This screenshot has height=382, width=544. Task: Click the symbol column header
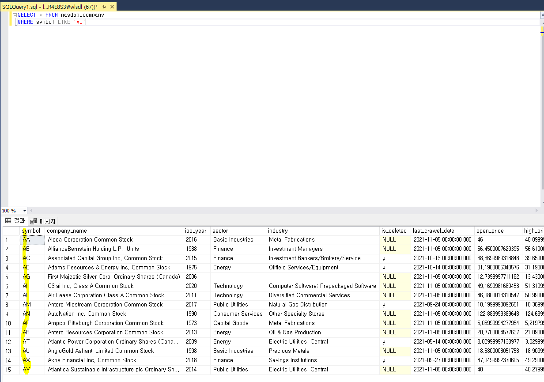pos(32,231)
